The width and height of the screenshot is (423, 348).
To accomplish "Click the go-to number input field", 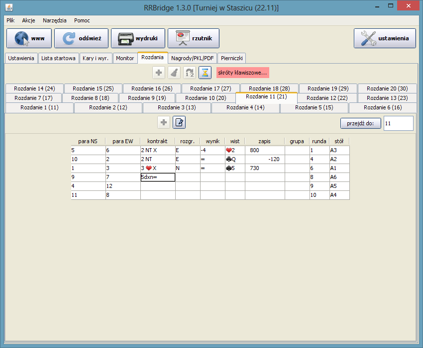I will (398, 123).
